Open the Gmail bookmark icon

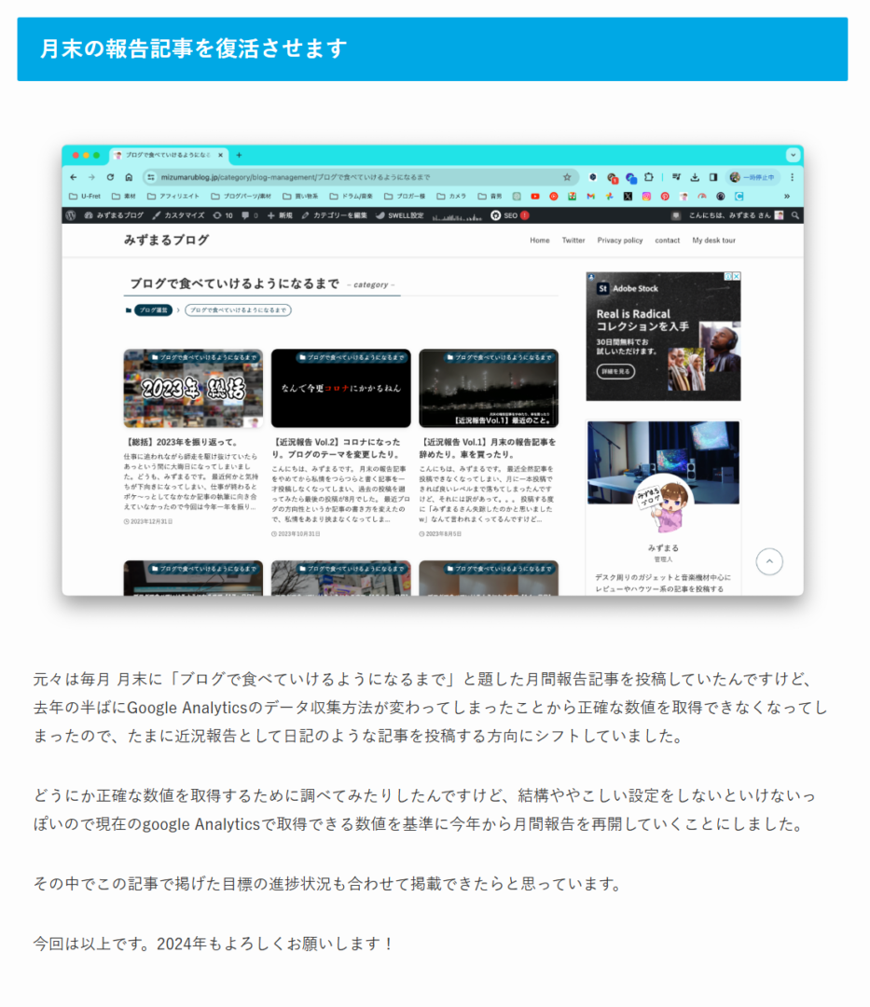coord(590,197)
